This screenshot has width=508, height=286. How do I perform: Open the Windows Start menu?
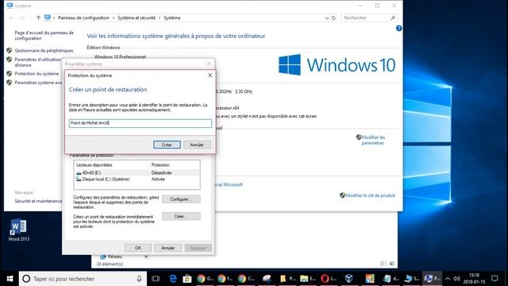(x=10, y=279)
